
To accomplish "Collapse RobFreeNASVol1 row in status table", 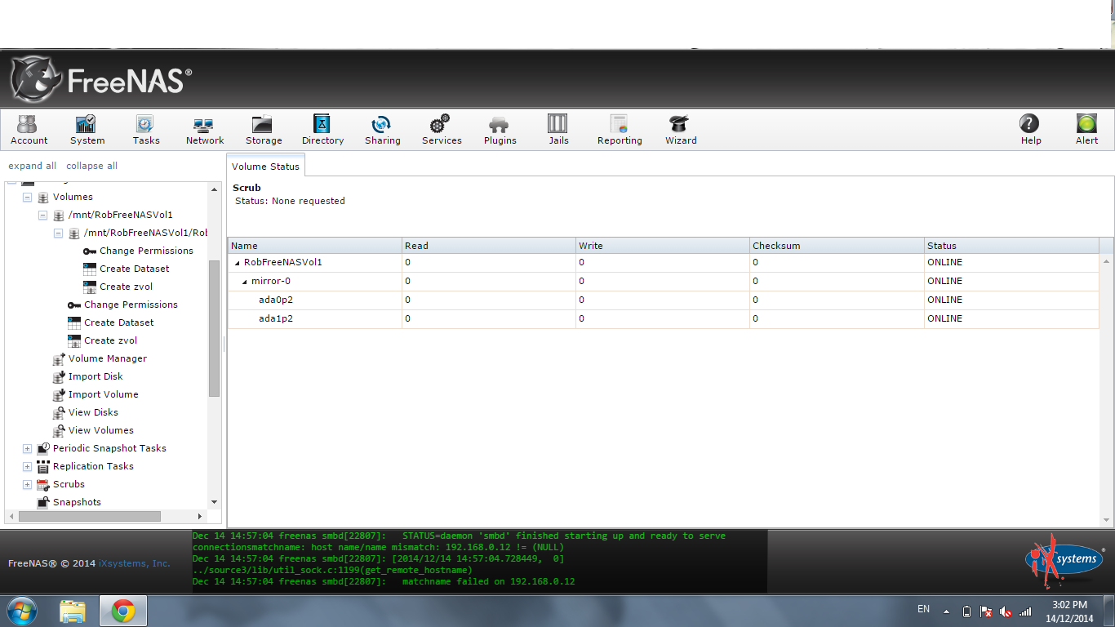I will tap(238, 263).
